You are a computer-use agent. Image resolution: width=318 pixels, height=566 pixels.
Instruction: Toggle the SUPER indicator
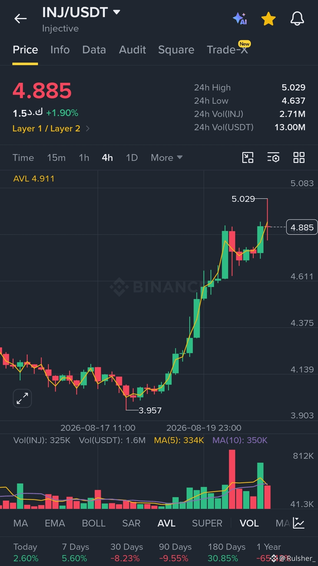[207, 523]
